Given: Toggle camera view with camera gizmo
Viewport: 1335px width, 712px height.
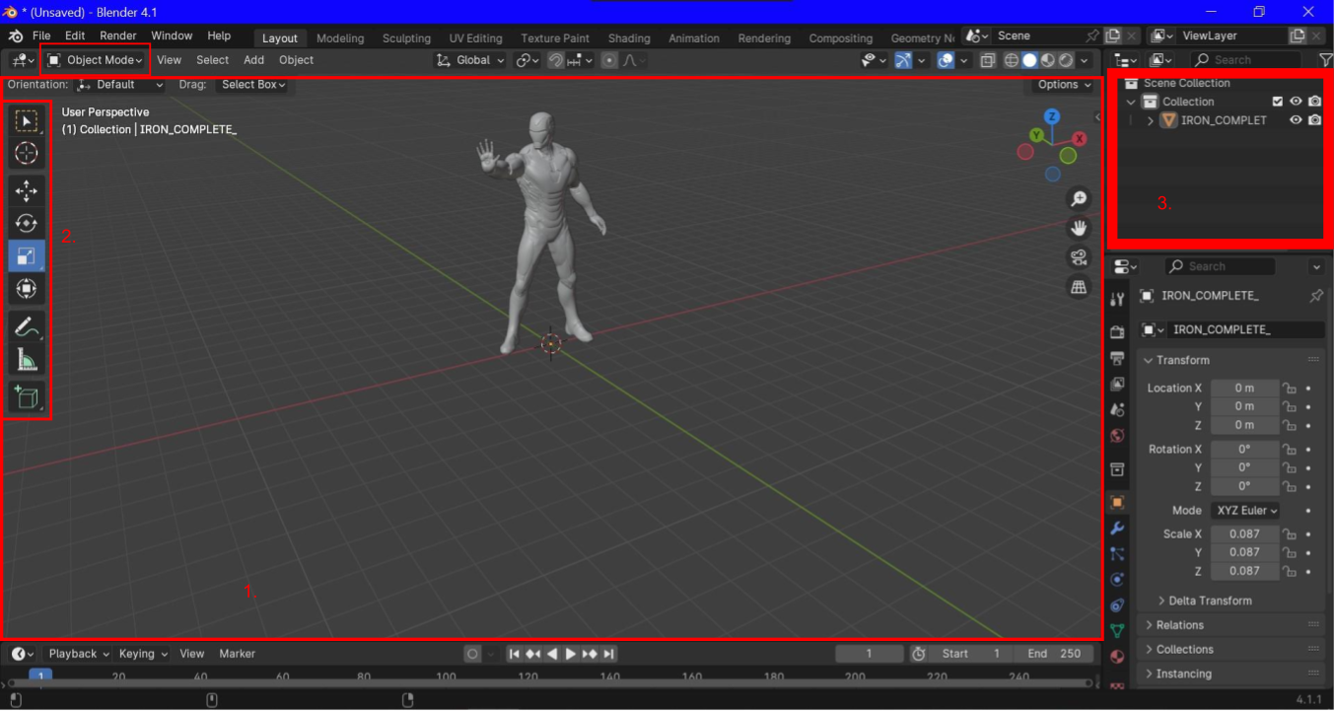Looking at the screenshot, I should tap(1079, 257).
